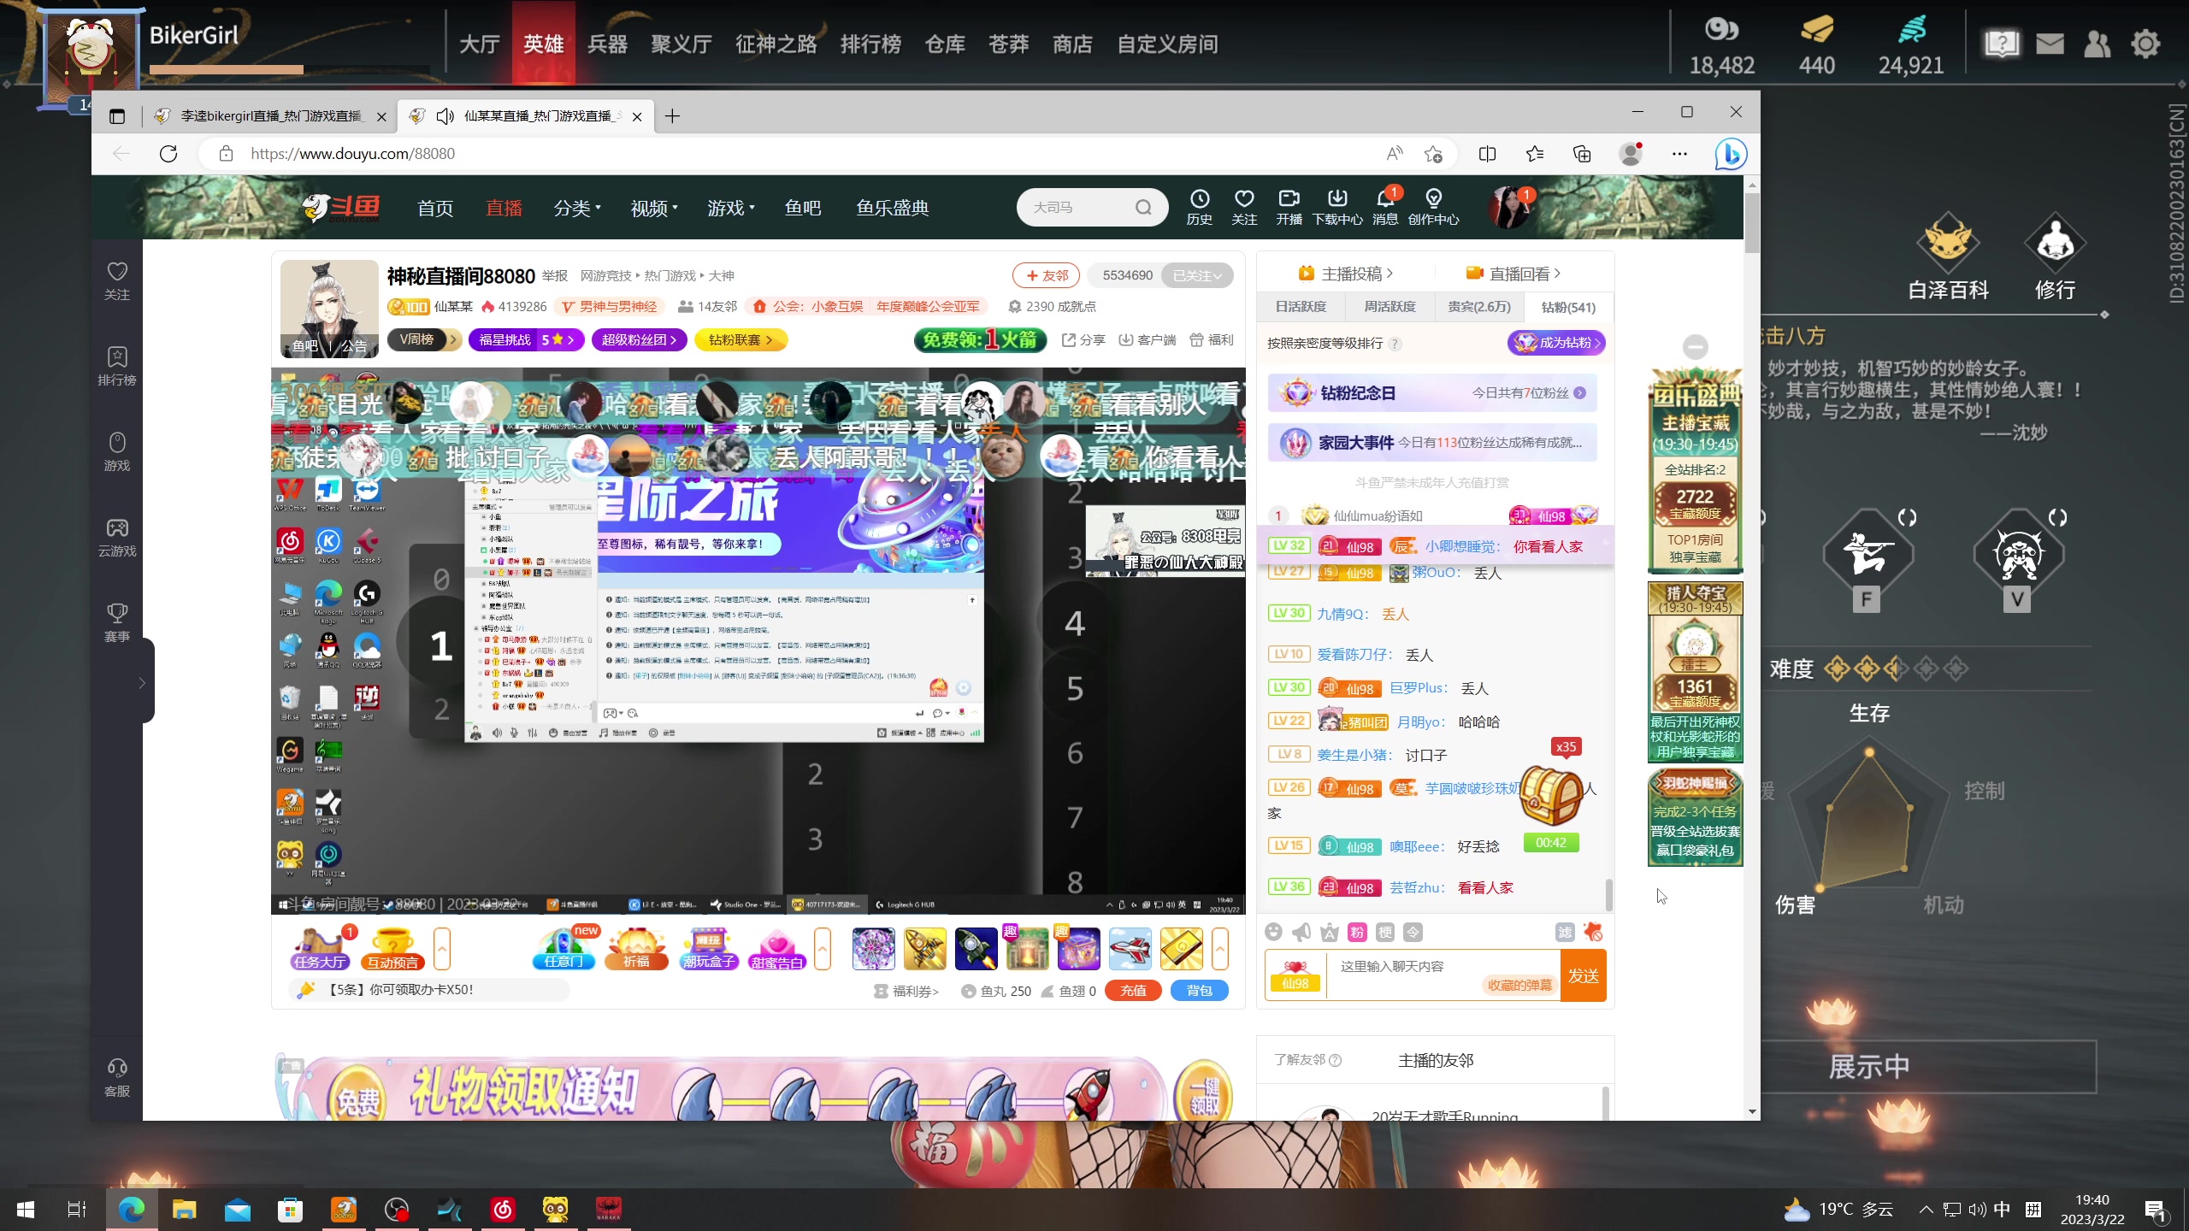Open Edge settings and more menu
2189x1231 pixels.
[x=1679, y=154]
